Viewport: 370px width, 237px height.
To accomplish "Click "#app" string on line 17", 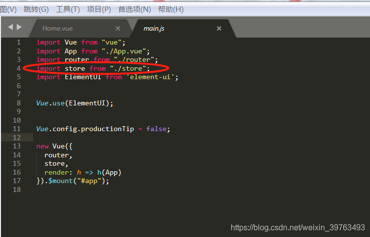I will (89, 181).
